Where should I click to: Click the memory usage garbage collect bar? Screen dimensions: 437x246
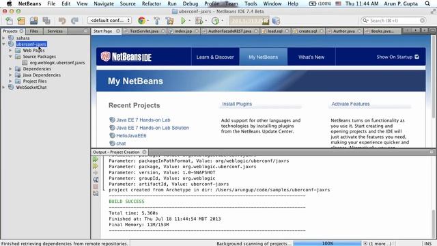(x=249, y=20)
